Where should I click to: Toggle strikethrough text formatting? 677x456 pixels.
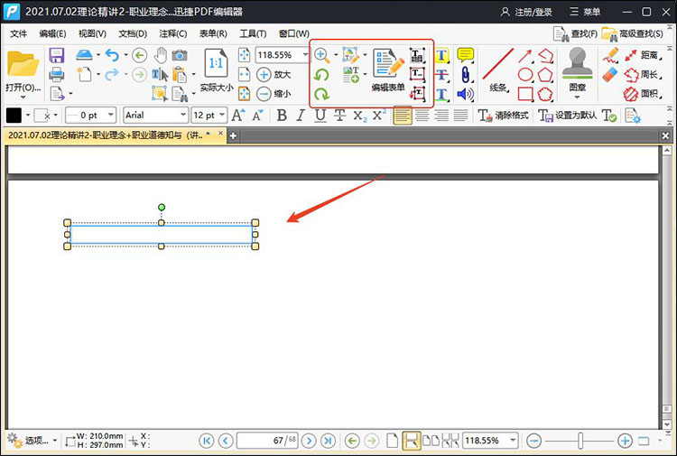pos(339,116)
